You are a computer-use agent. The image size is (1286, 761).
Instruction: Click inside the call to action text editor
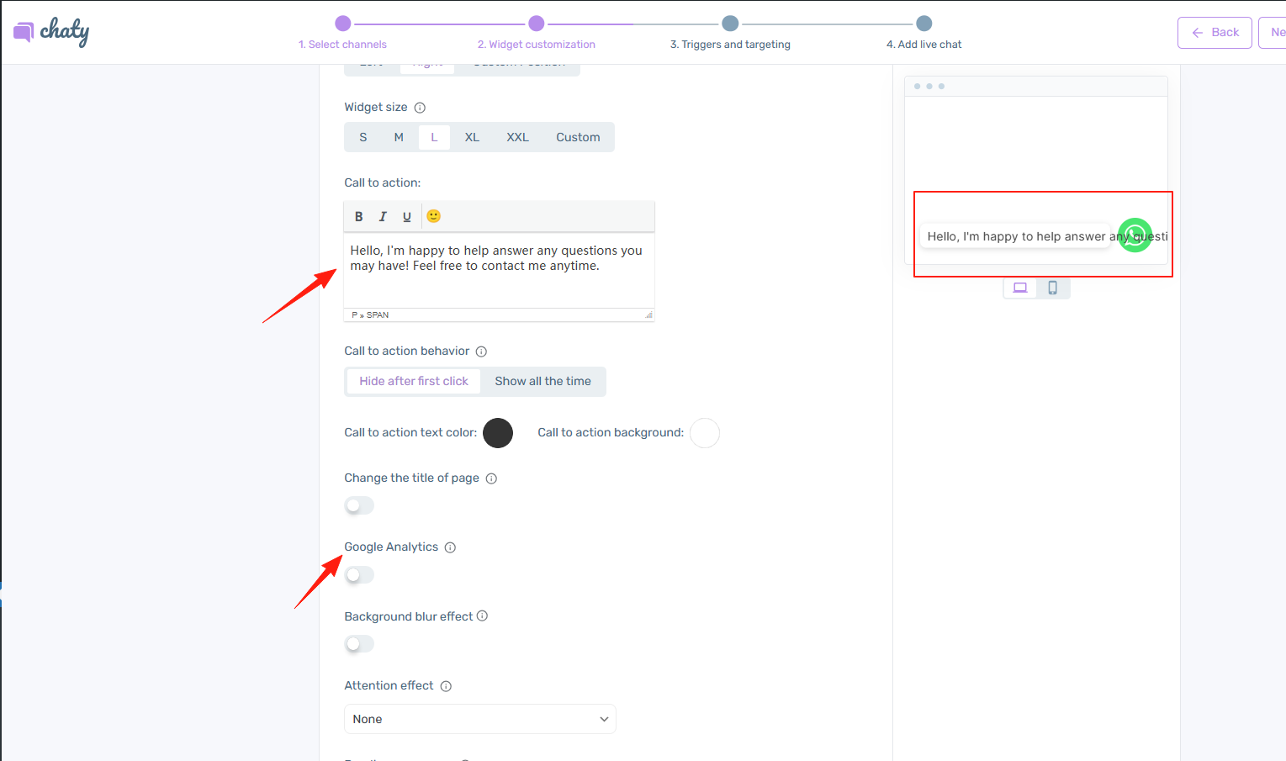pos(499,270)
